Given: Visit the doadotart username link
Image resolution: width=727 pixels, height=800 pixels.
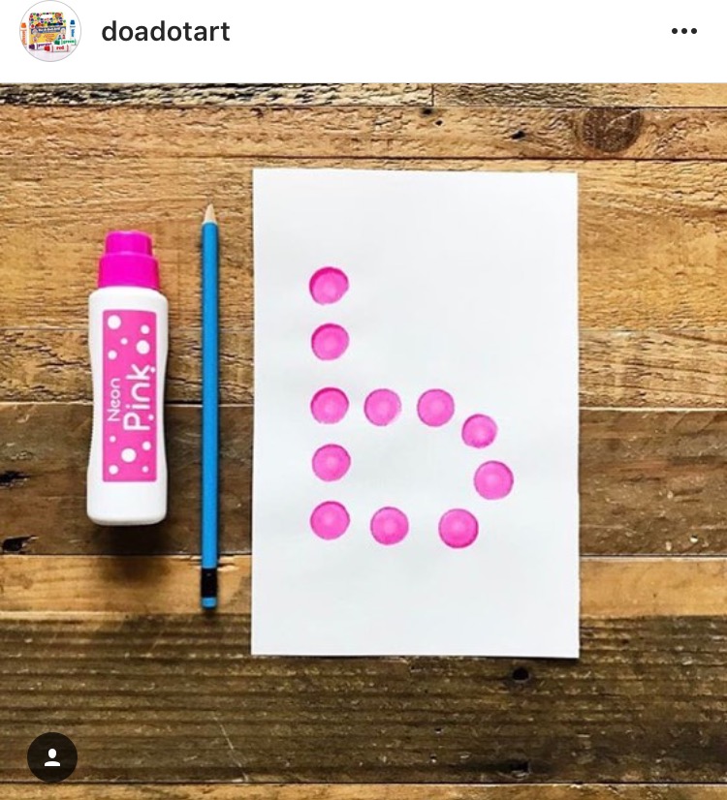Looking at the screenshot, I should (166, 32).
